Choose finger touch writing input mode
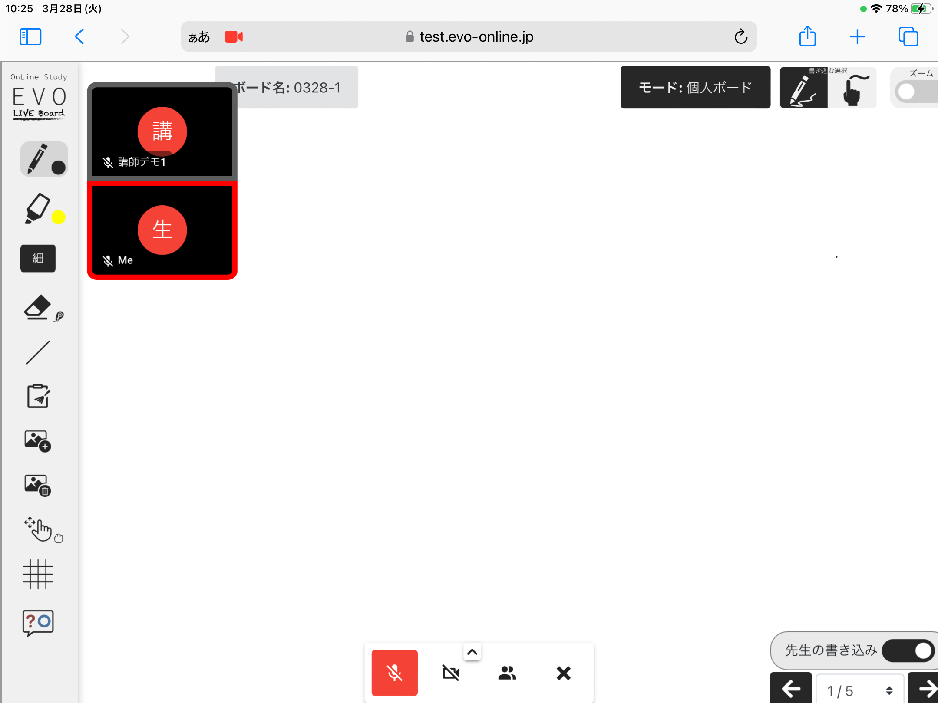 [x=852, y=89]
